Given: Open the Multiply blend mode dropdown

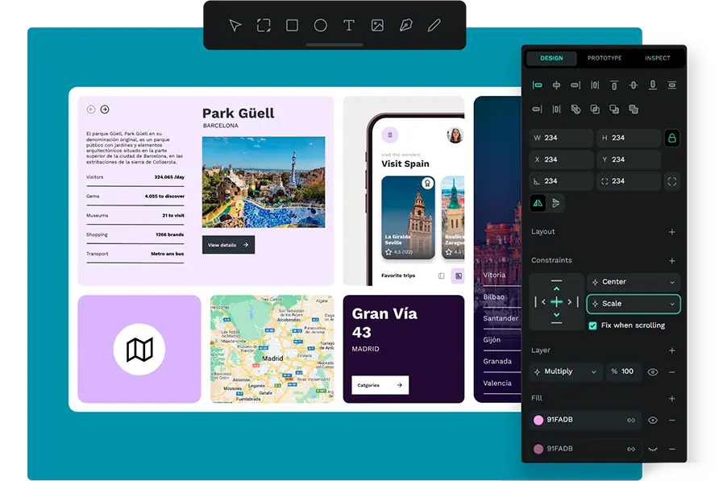Looking at the screenshot, I should (566, 371).
